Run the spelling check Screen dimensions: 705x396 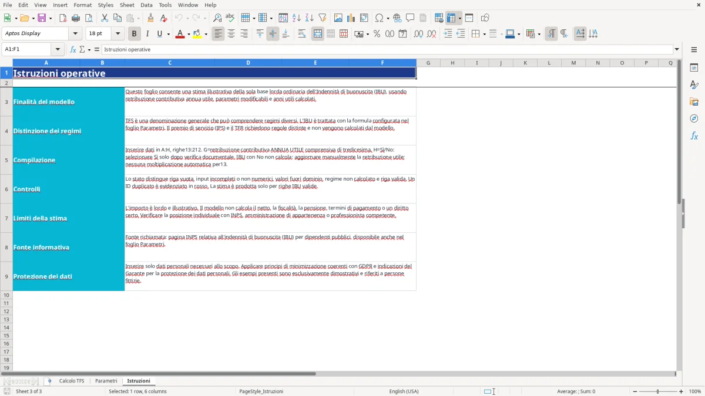pos(230,18)
